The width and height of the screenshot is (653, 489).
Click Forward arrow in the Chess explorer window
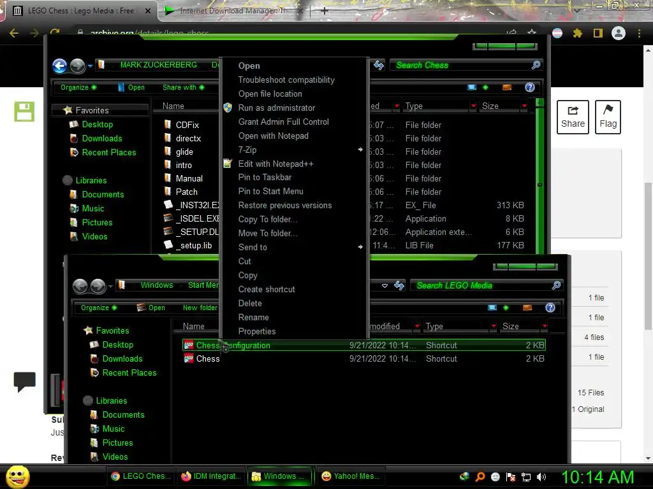pyautogui.click(x=77, y=66)
